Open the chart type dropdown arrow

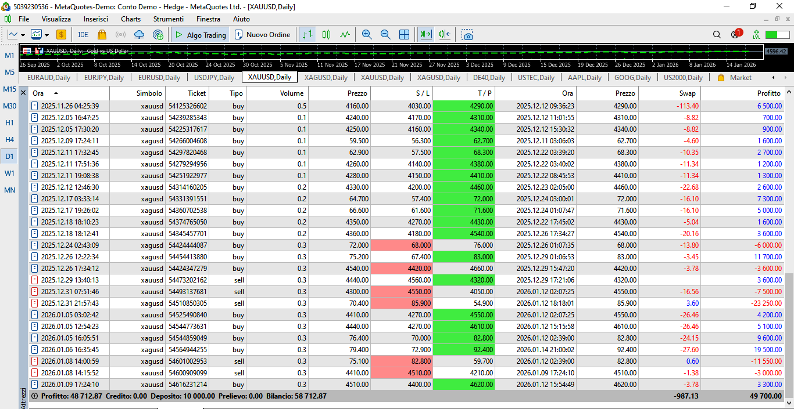(23, 35)
